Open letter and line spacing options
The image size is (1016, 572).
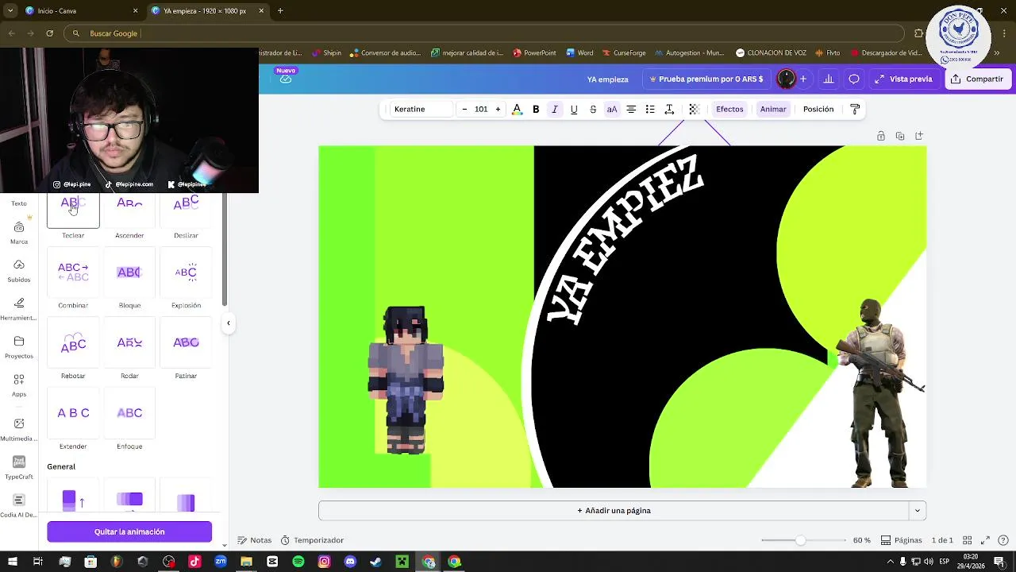[669, 109]
